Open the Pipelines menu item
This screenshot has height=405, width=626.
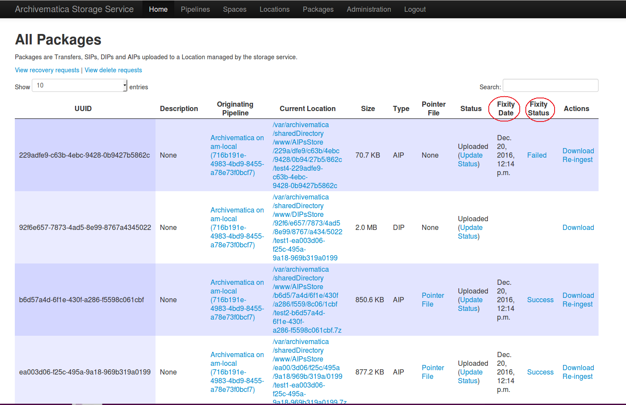(195, 9)
